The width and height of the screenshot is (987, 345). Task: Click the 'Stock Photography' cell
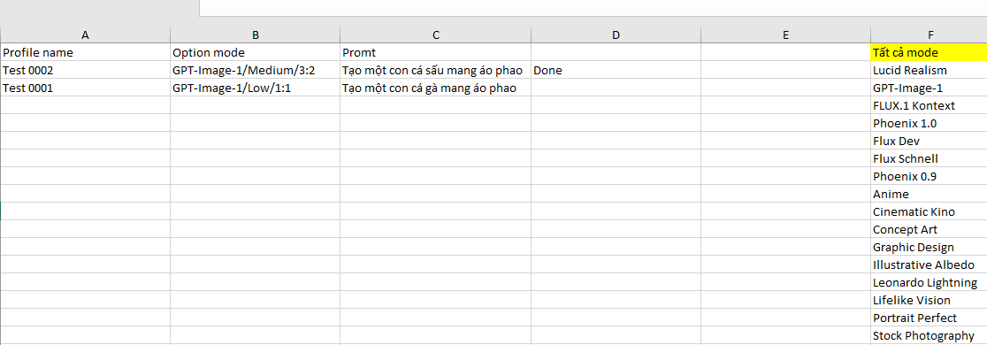(x=930, y=335)
